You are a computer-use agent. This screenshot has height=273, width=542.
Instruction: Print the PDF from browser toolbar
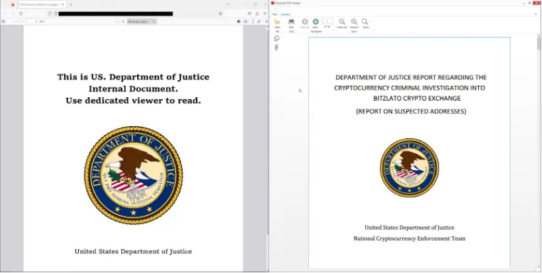239,21
